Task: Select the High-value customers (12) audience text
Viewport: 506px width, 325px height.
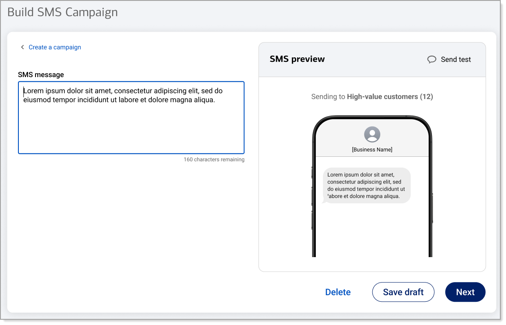Action: (x=389, y=97)
